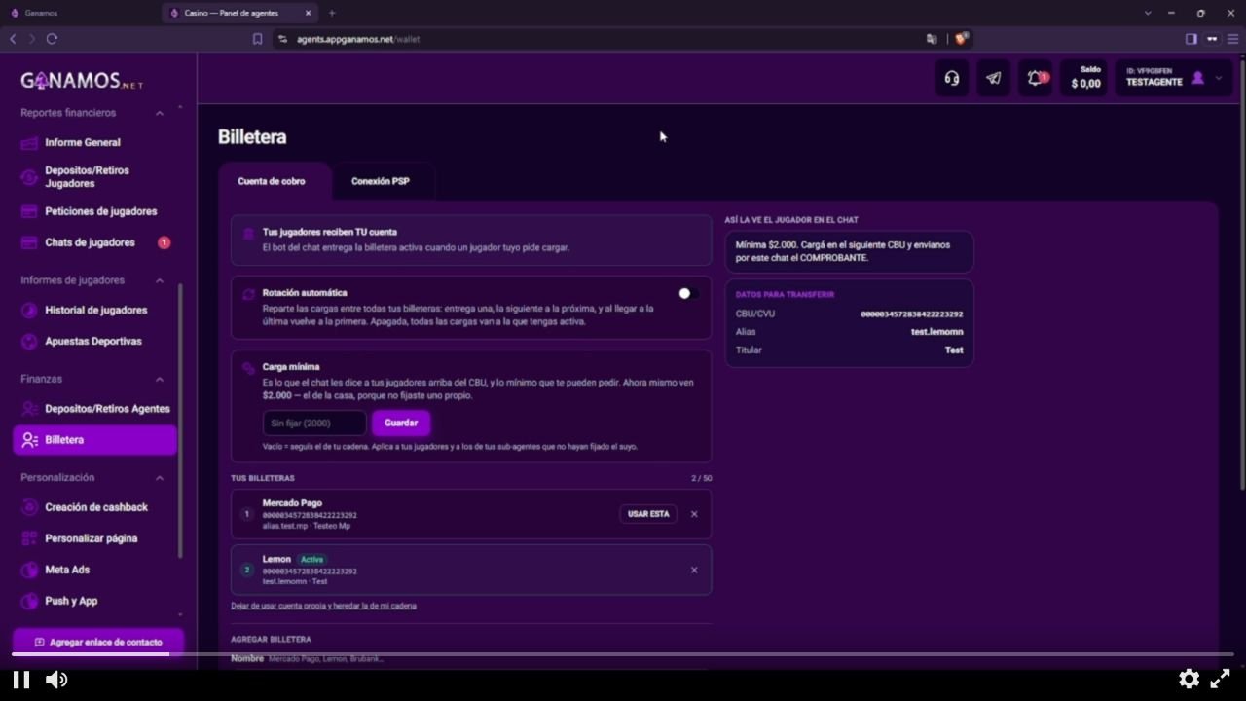Image resolution: width=1246 pixels, height=701 pixels.
Task: Click Guardar minimum charge button
Action: pos(401,423)
